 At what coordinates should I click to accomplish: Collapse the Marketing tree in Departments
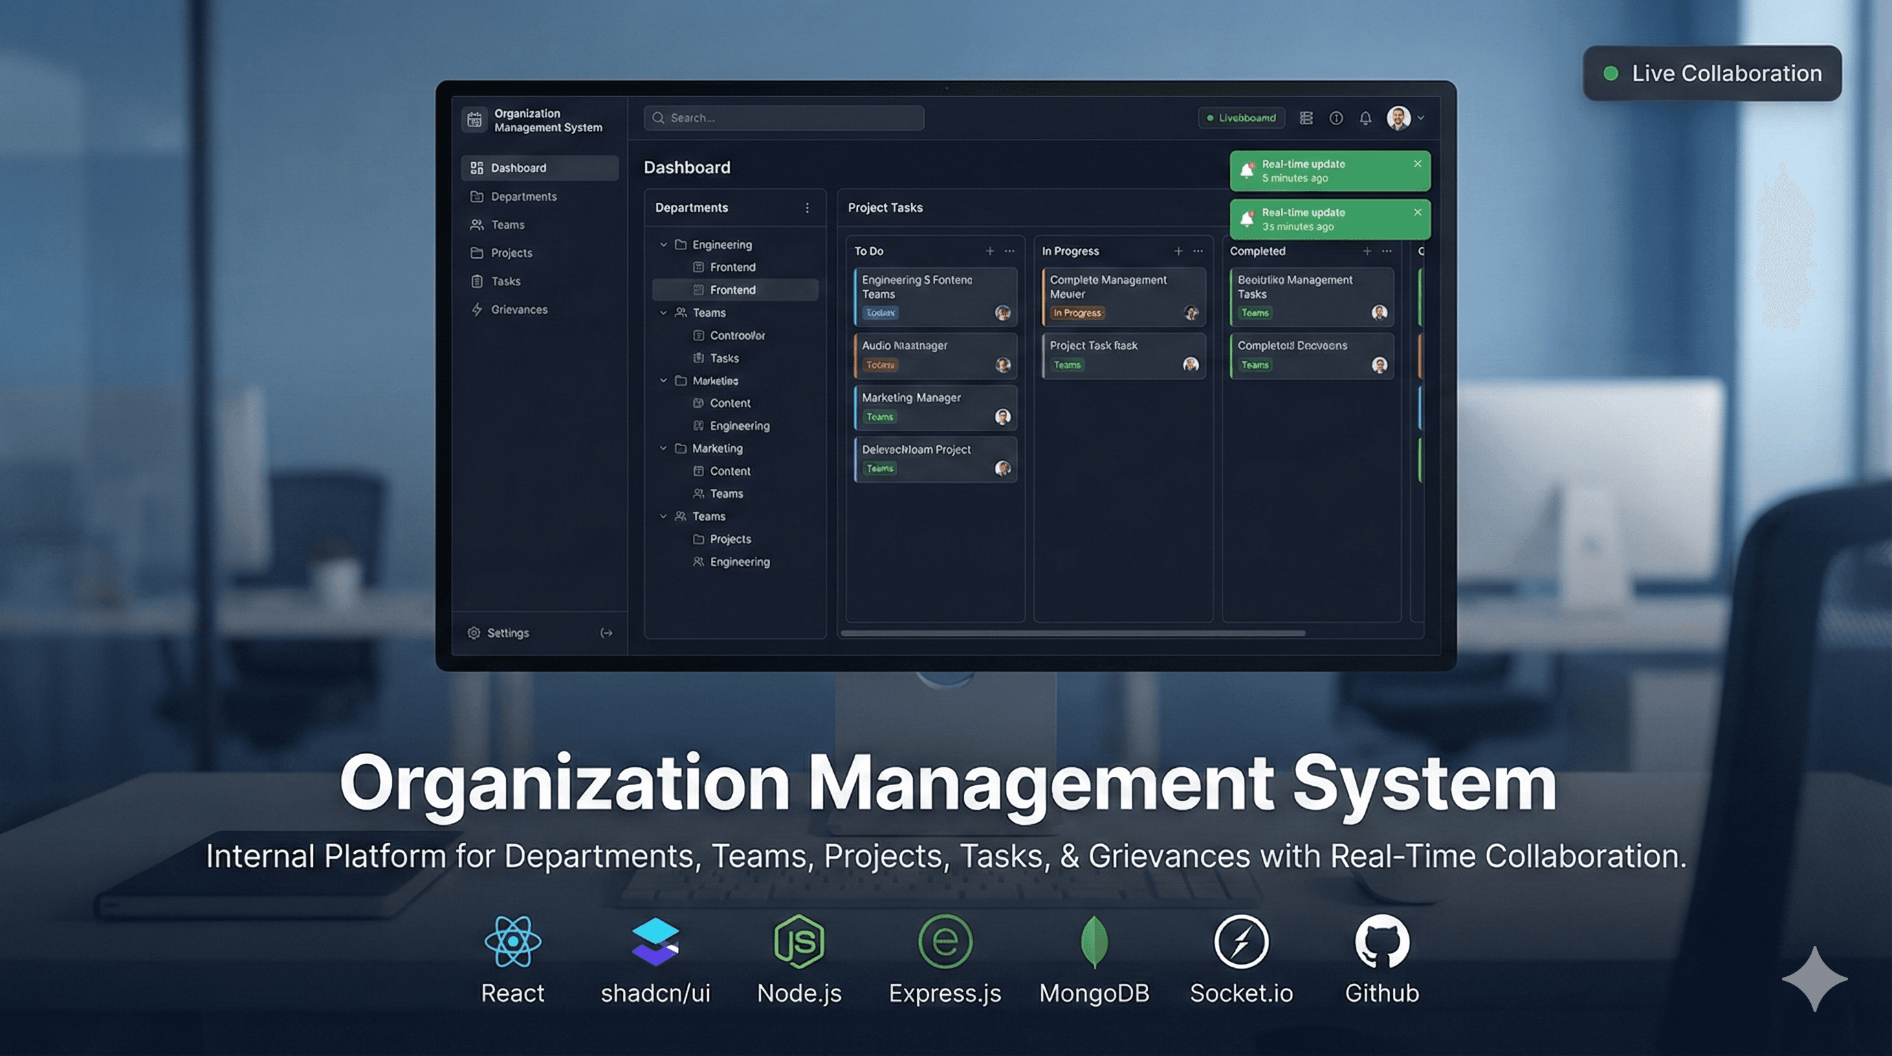663,380
